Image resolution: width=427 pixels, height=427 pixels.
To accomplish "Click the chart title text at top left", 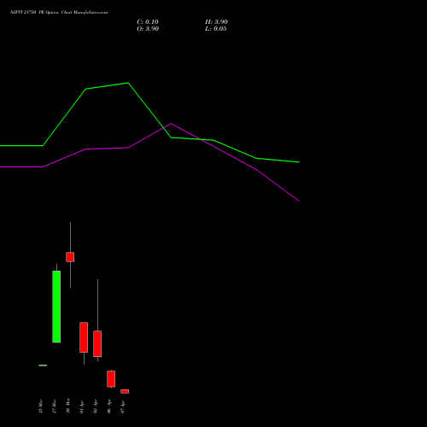I will [x=59, y=13].
